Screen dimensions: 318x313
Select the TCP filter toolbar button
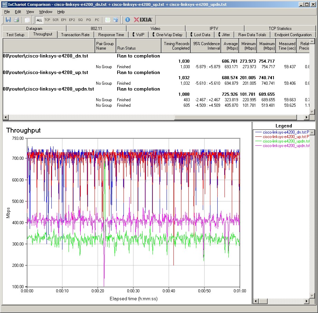(x=47, y=20)
